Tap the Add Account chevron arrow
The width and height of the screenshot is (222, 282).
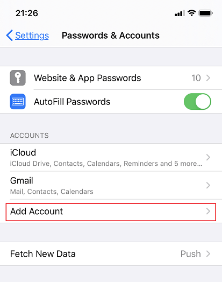208,211
